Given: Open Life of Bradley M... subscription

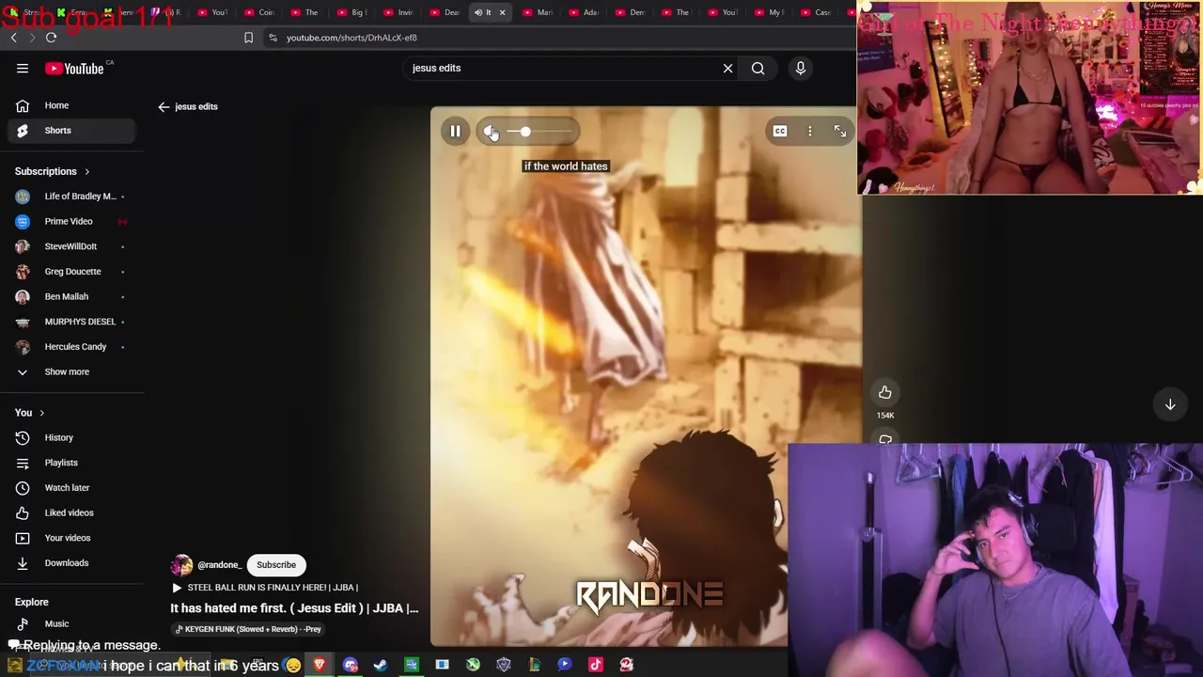Looking at the screenshot, I should coord(72,197).
